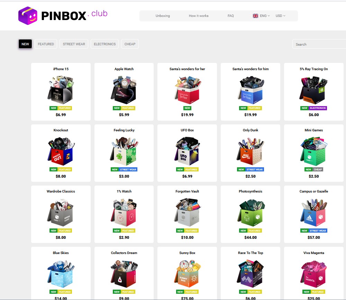
Task: Click the ELECTRONICS tag on Ray Tracing box
Action: point(318,108)
